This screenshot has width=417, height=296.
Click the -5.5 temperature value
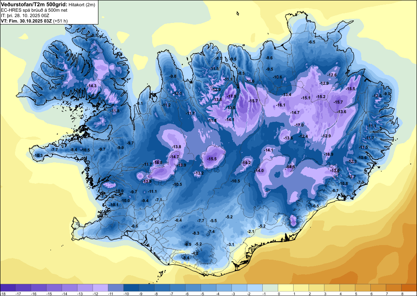pyautogui.click(x=213, y=221)
